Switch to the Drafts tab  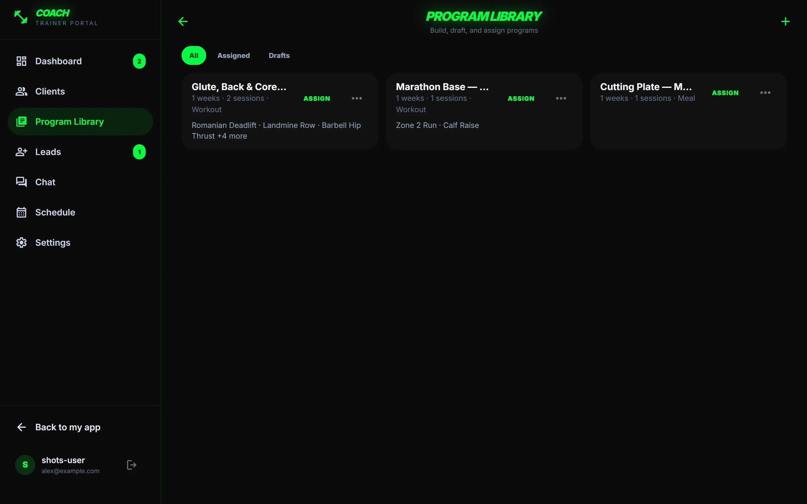pyautogui.click(x=279, y=55)
